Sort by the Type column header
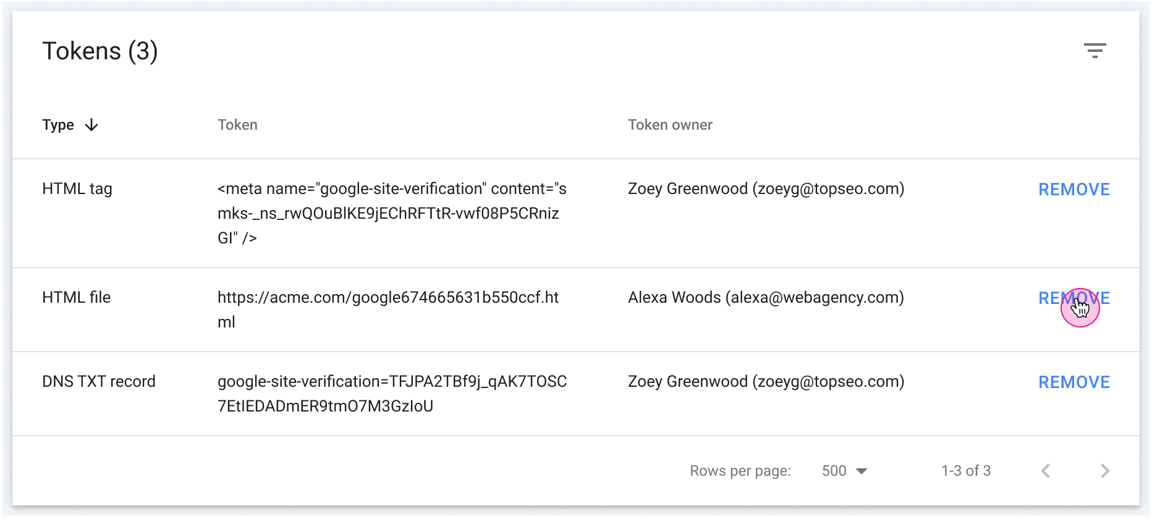 (58, 125)
